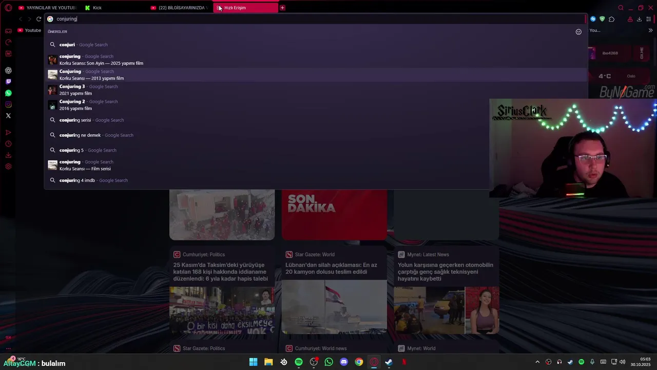Open Taksim yürüyüşü news headline
This screenshot has height=370, width=657.
click(x=221, y=272)
